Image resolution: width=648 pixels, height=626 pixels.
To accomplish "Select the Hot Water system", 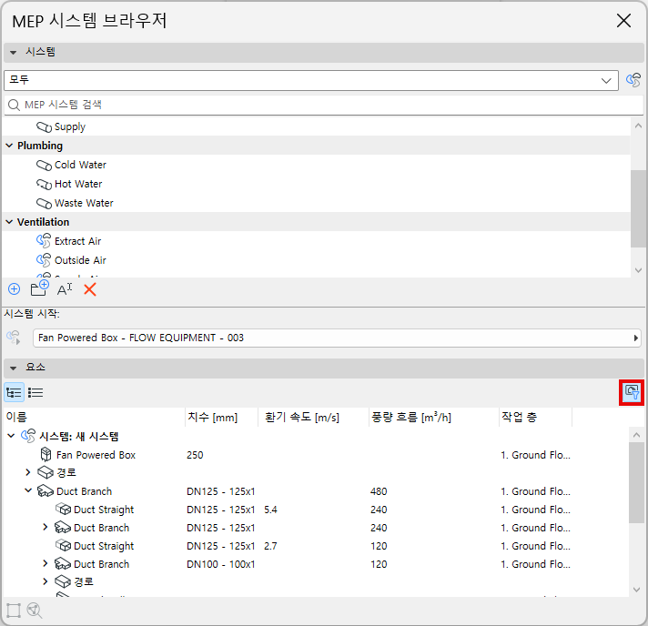I will point(316,184).
